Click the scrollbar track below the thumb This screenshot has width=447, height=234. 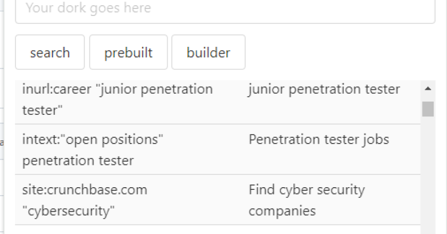[428, 175]
